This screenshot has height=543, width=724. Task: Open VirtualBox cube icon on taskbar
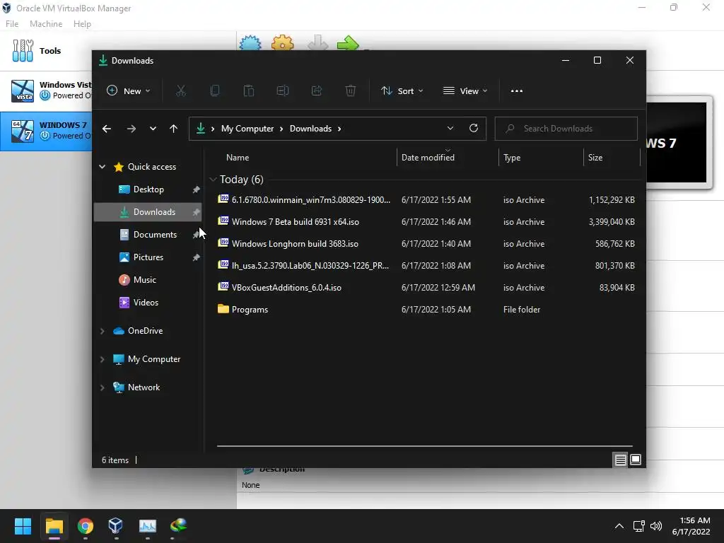(115, 525)
